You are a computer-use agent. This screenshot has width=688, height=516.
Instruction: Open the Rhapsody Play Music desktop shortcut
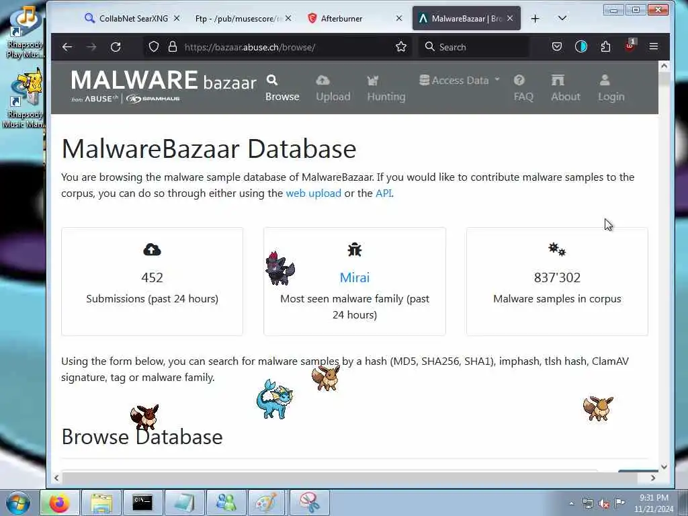coord(25,32)
